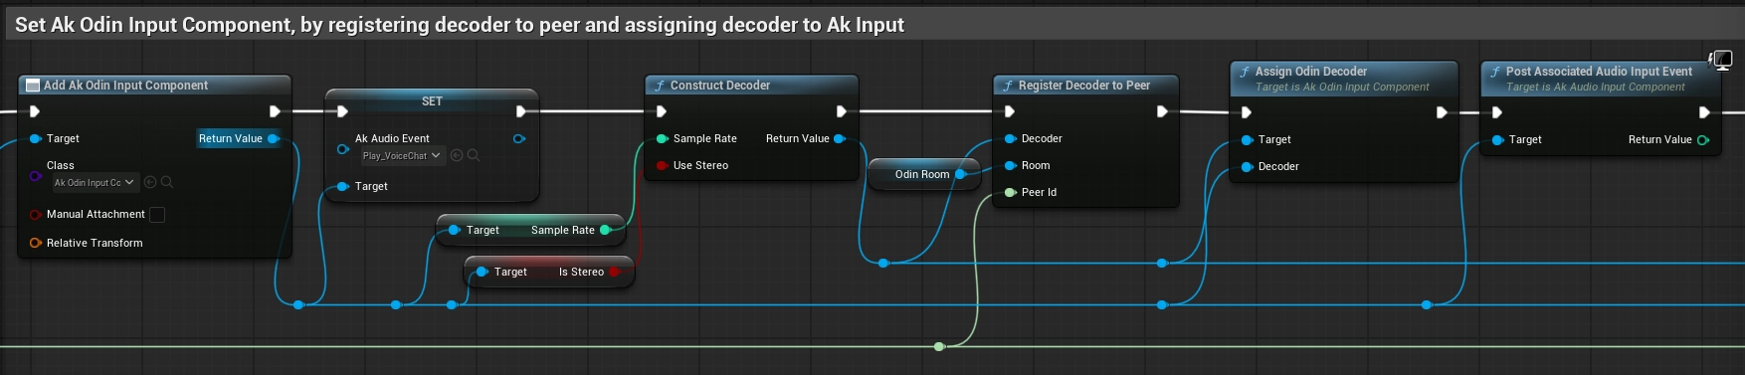Viewport: 1745px width, 375px height.
Task: Select the Register Decoder to Peer node title
Action: click(1084, 86)
